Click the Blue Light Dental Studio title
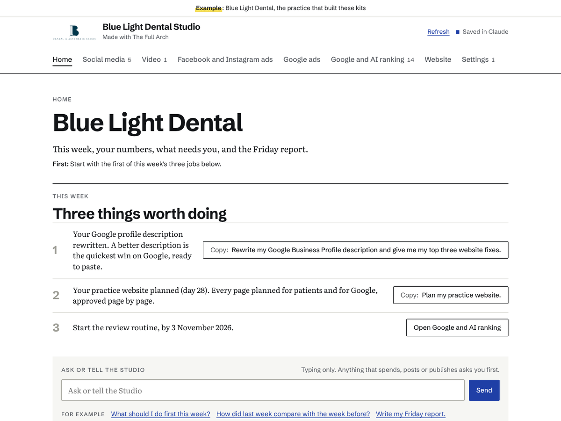 coord(151,27)
